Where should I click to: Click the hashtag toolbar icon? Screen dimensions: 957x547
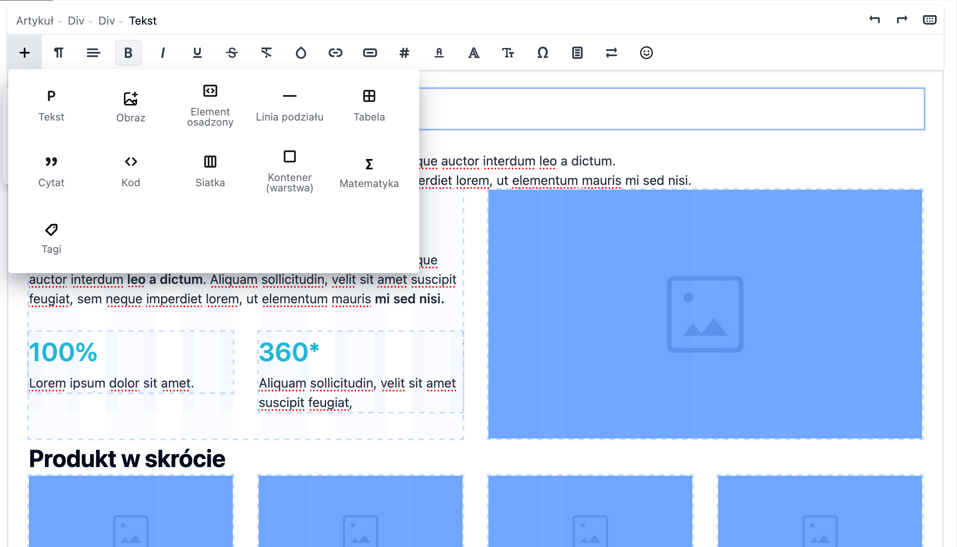tap(404, 53)
